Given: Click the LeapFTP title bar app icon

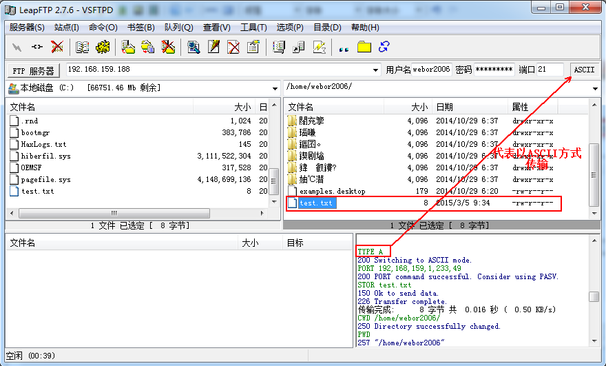Looking at the screenshot, I should coord(10,10).
